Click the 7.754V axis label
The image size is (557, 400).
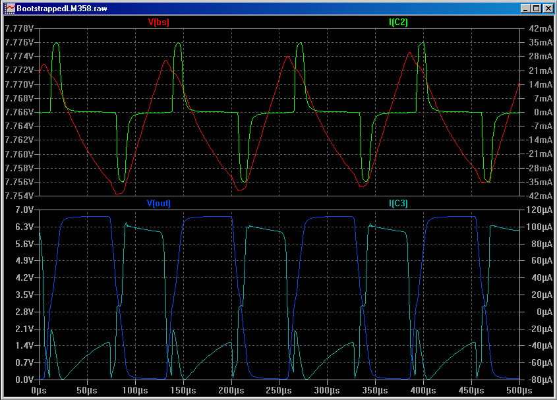tap(19, 196)
